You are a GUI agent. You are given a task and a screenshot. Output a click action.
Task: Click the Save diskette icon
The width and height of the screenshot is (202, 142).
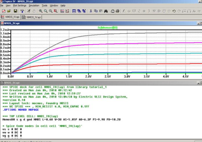[15, 11]
